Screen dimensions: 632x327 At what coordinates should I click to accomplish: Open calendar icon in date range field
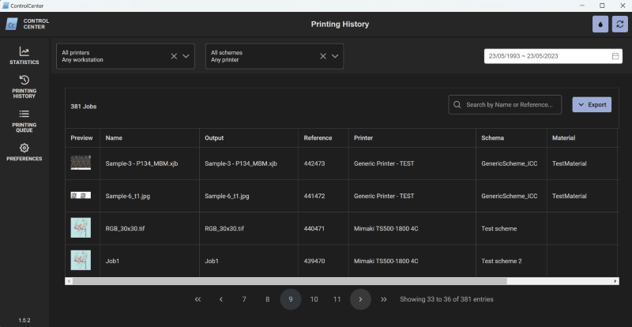pyautogui.click(x=615, y=57)
